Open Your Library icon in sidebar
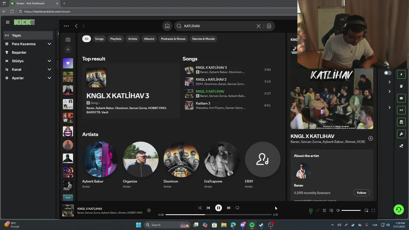This screenshot has height=230, width=409. [68, 40]
